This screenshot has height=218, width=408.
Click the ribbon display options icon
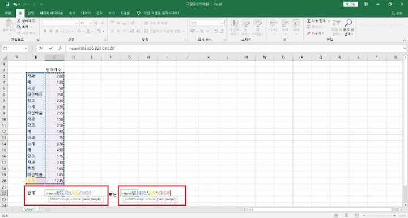click(366, 4)
